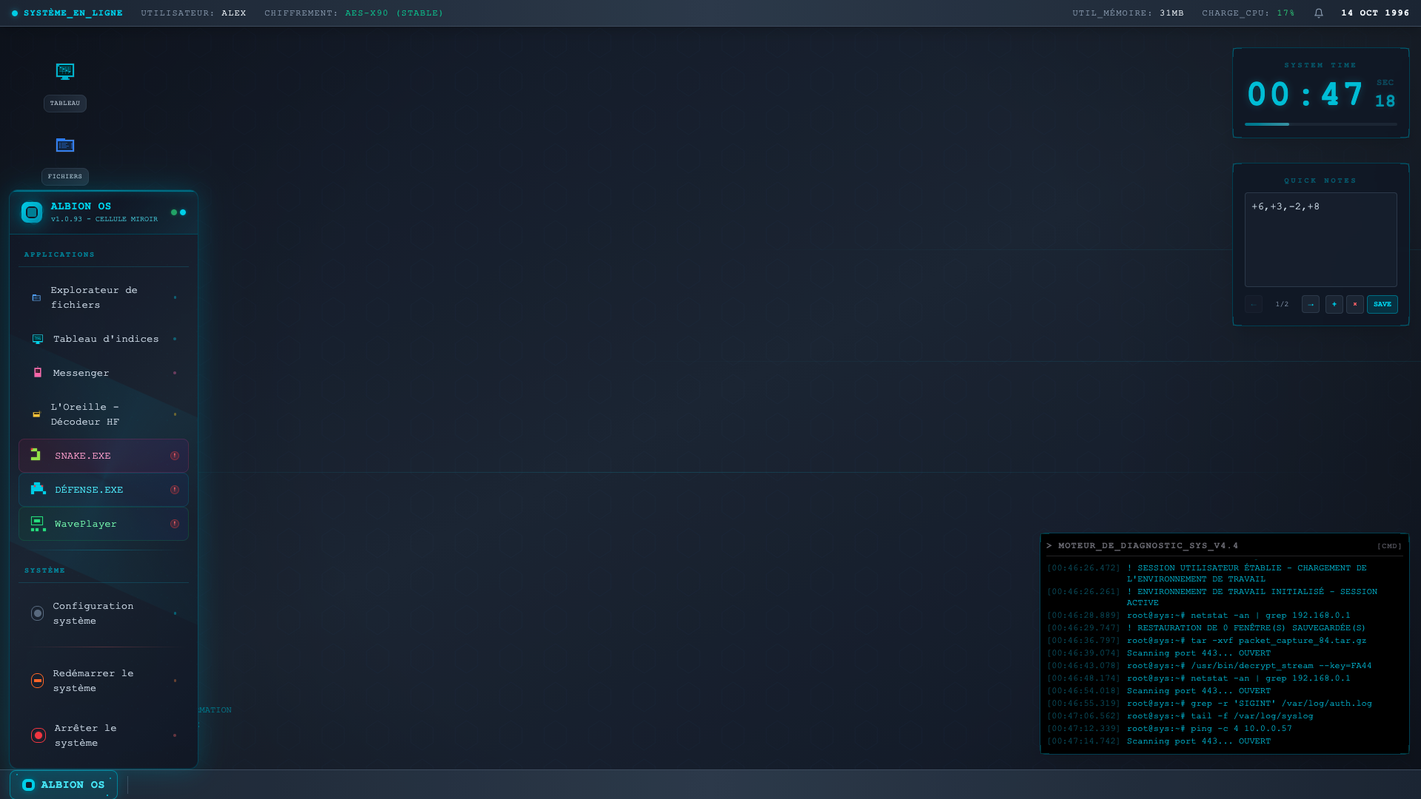Launch DÉFENSE.EXE from the menu
1421x799 pixels.
click(x=104, y=490)
